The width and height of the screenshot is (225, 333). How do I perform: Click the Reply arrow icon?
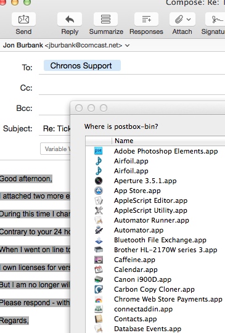(x=70, y=19)
